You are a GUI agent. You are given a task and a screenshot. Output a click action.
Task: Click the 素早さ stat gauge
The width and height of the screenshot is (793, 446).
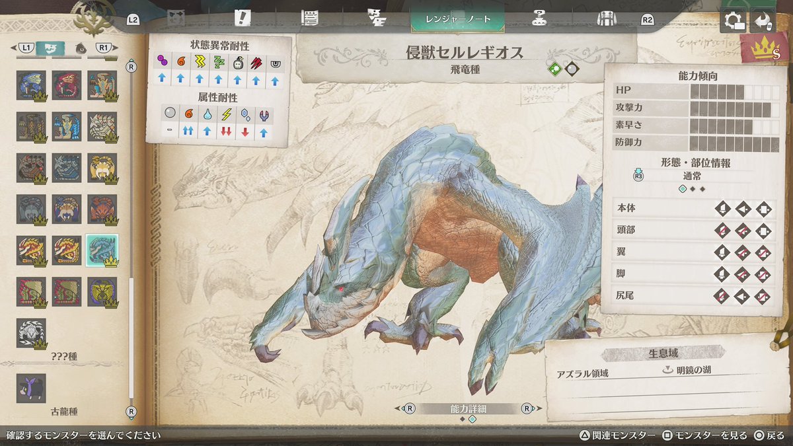click(x=735, y=126)
